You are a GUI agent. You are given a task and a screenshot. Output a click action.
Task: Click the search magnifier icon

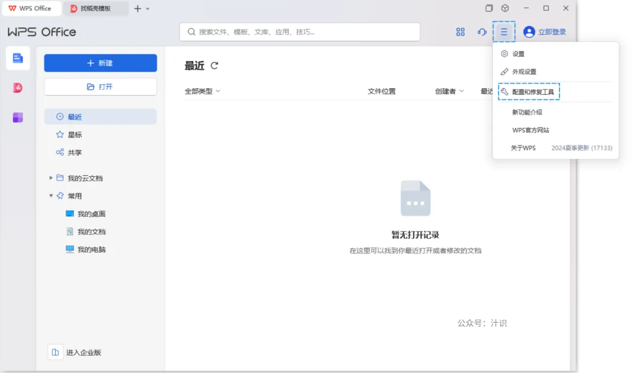point(191,32)
